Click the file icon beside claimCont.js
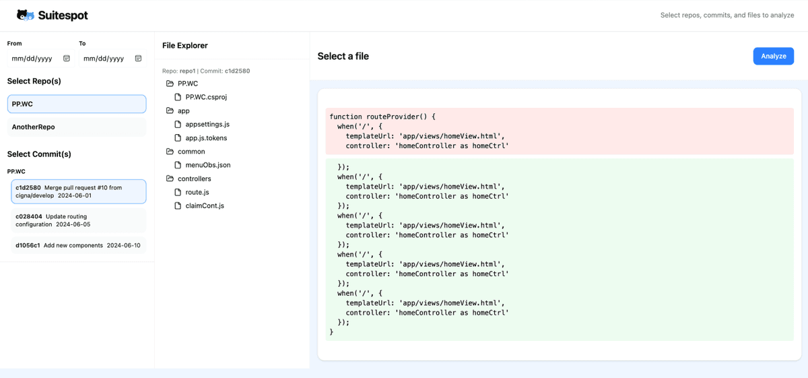808x378 pixels. [x=178, y=206]
